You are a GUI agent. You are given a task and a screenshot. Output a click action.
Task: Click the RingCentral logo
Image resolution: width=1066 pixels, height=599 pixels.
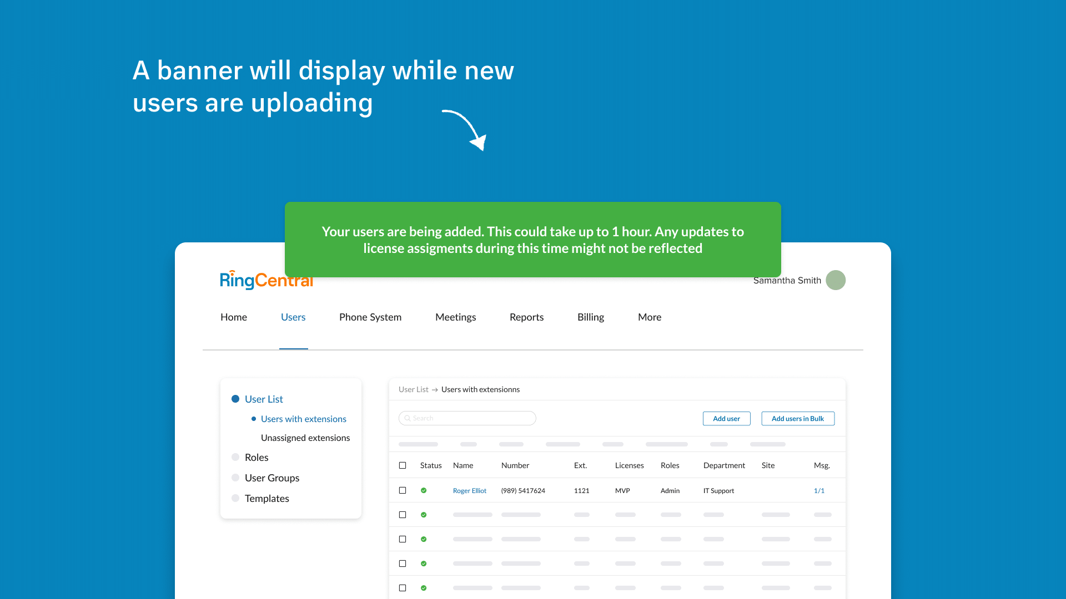click(265, 282)
